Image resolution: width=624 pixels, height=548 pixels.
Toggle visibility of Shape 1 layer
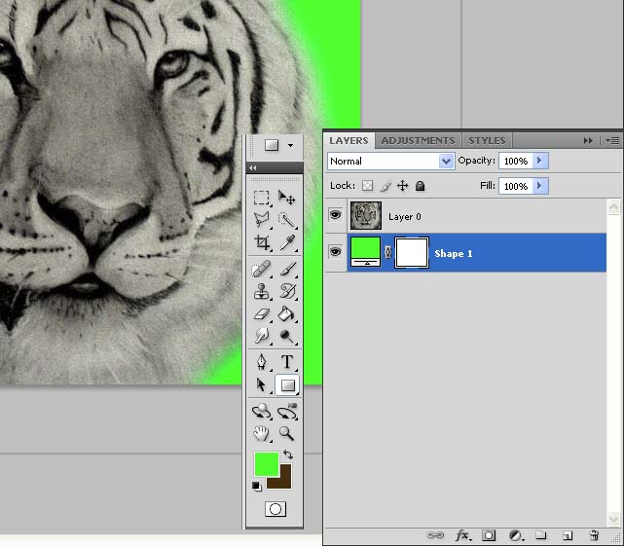(x=336, y=252)
